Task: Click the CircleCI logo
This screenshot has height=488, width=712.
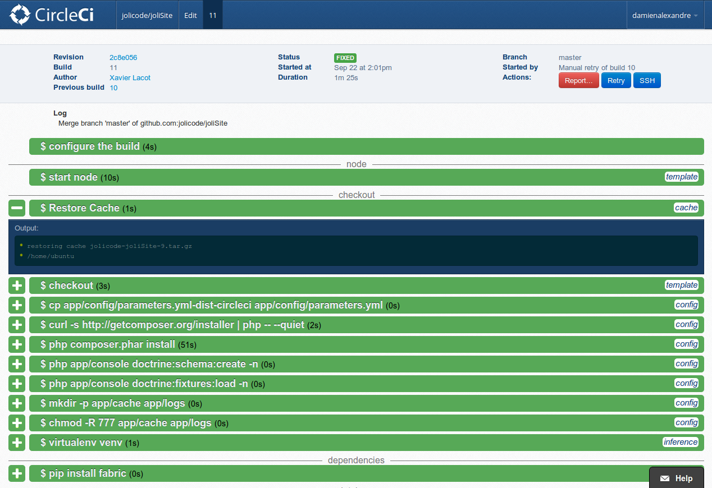Action: 52,15
